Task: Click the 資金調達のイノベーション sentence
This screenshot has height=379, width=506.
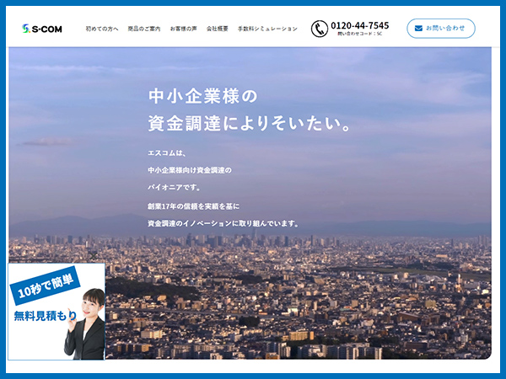Action: (223, 224)
